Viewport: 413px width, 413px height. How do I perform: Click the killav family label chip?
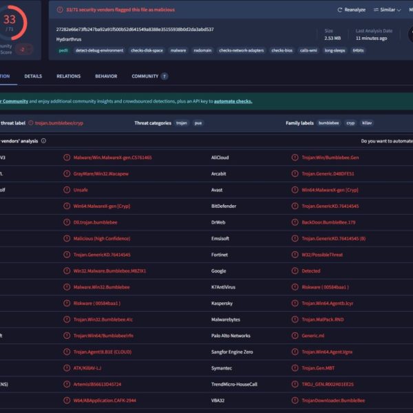(367, 123)
